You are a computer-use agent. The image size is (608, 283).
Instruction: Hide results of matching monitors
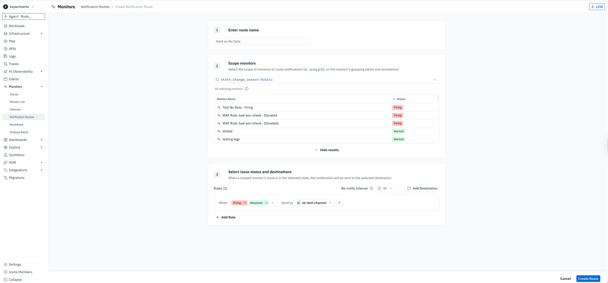coord(327,150)
